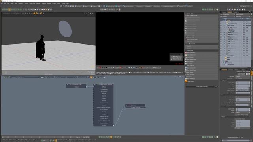Toggle the Auto Connect checkbox
This screenshot has height=142, width=253.
(186, 82)
